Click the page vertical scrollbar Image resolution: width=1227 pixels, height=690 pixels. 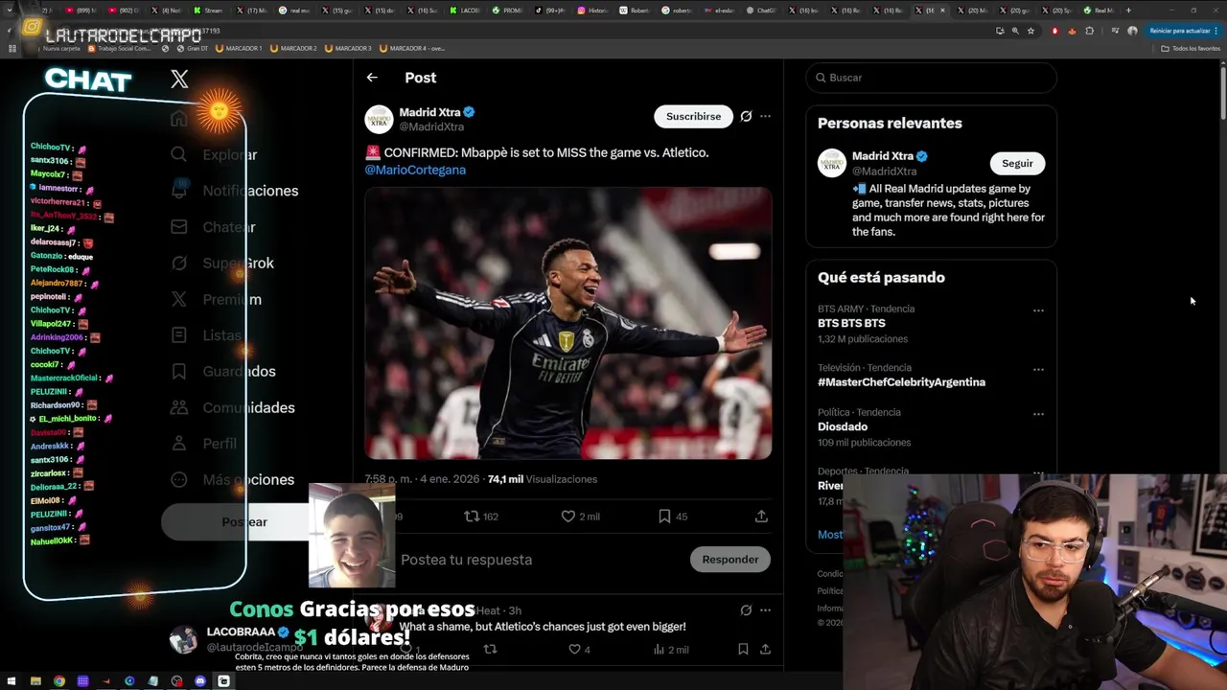[x=1222, y=96]
